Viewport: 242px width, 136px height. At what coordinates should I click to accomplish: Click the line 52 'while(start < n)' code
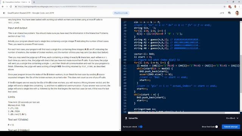click(146, 95)
